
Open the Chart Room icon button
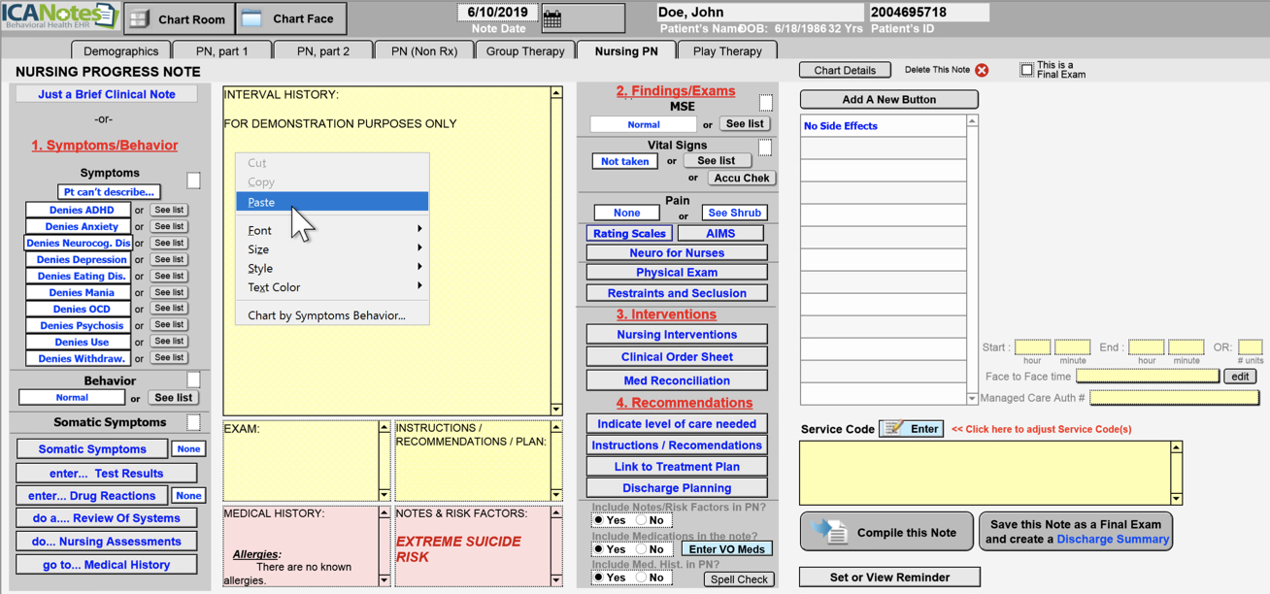140,18
